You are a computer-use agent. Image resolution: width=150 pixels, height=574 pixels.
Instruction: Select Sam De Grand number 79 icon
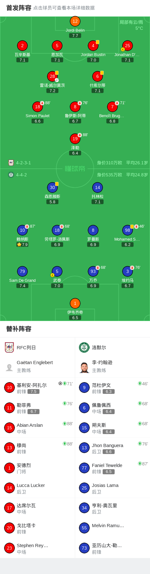tap(22, 271)
